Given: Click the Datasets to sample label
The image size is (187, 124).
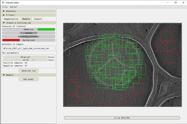Looking at the screenshot, I should tap(13, 44).
